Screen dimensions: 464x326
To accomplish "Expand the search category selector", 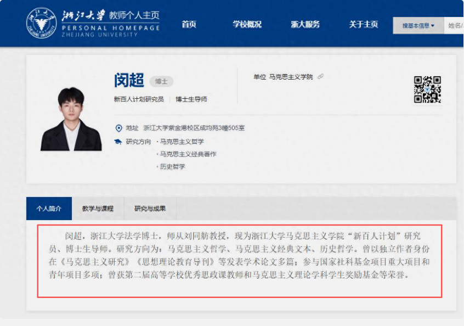I will point(418,25).
